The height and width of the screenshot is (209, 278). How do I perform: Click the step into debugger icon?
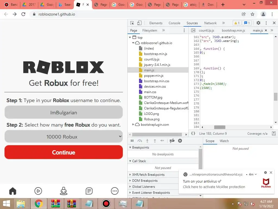coord(147,141)
